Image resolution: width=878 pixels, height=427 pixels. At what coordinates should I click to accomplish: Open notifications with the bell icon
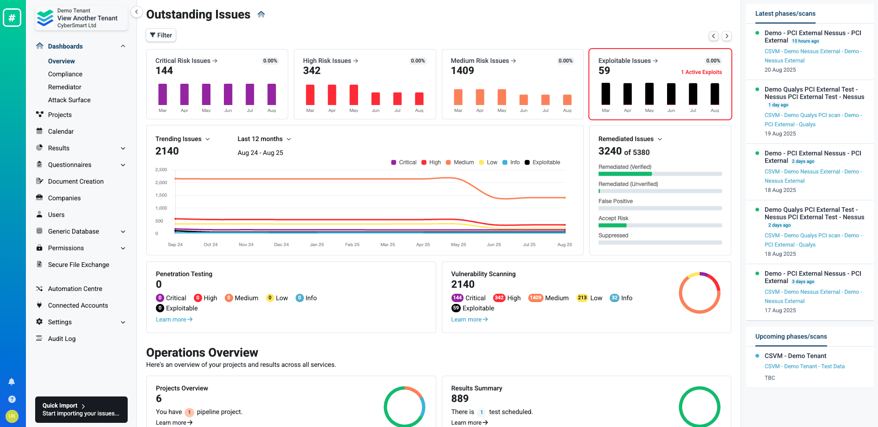12,382
